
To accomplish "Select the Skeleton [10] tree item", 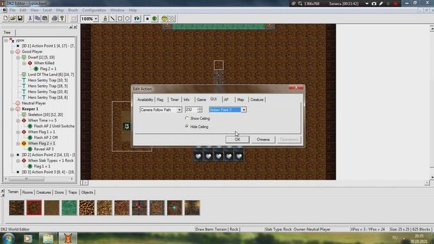I will point(45,115).
